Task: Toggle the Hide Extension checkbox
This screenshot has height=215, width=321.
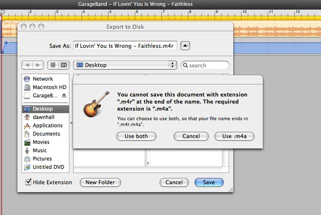Action: coord(28,182)
